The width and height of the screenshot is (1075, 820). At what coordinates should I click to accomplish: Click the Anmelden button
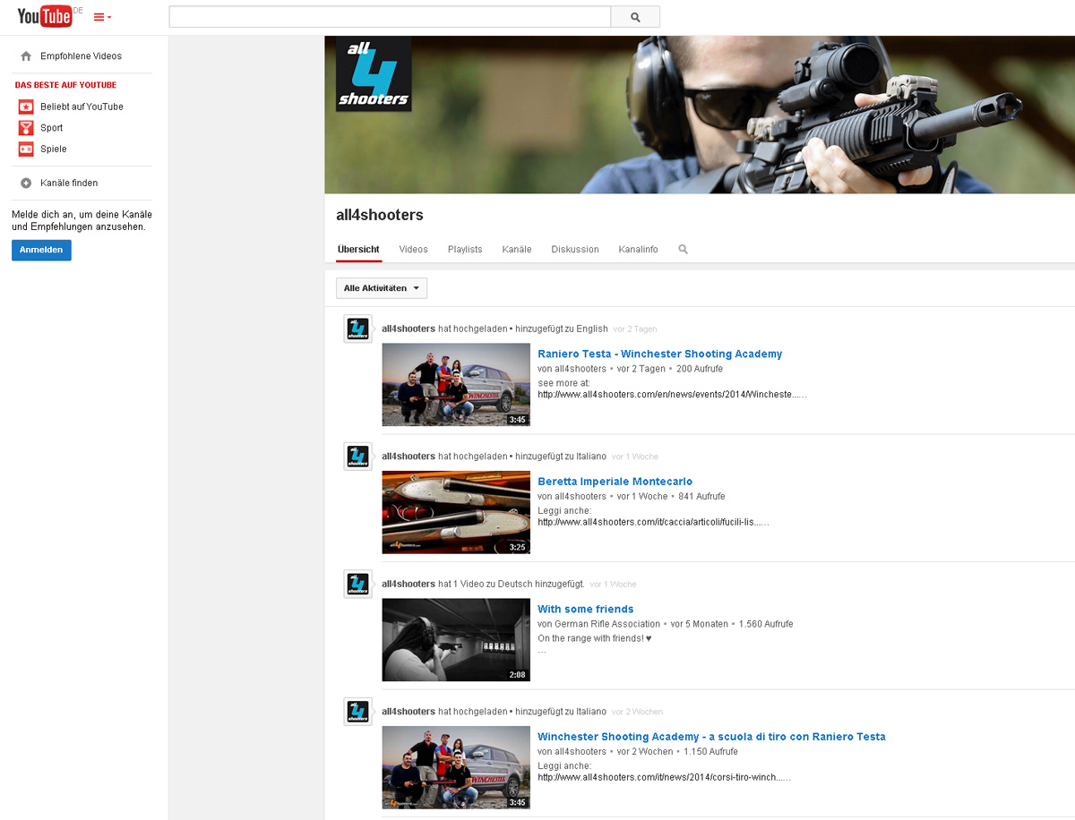click(41, 251)
